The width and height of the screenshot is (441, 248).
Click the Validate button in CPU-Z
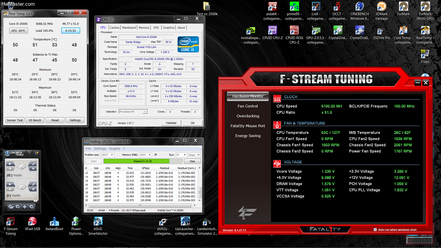(x=171, y=123)
